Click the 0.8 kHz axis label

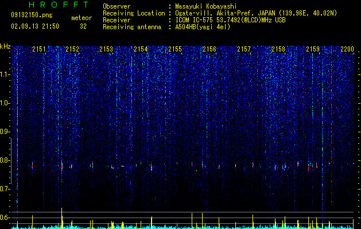click(x=5, y=160)
